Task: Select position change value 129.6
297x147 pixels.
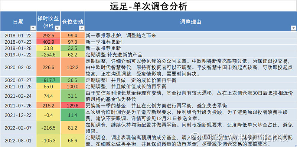Action: click(72, 105)
